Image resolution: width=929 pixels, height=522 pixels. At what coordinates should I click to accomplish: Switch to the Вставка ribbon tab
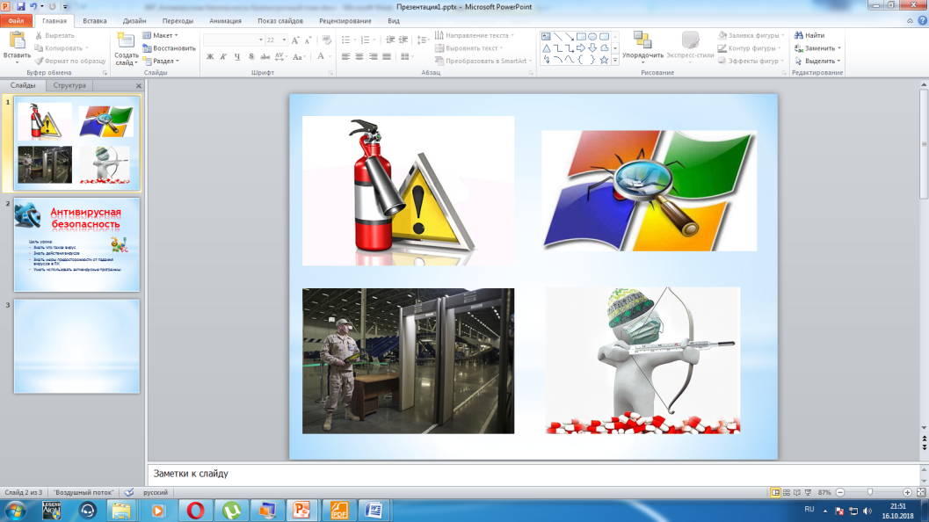pos(95,21)
